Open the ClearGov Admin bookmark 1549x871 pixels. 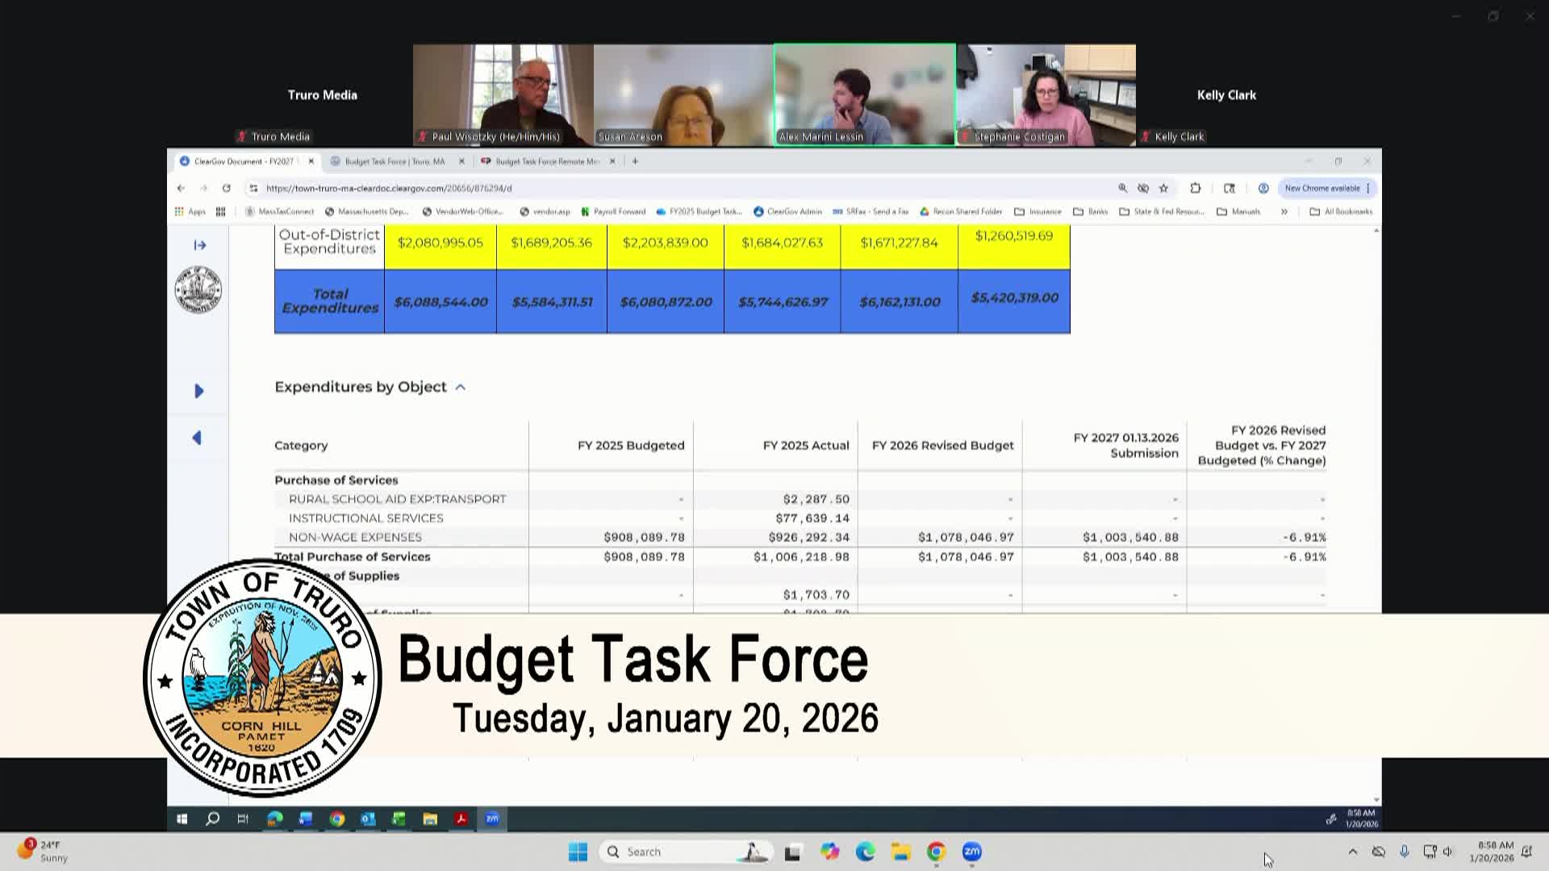(794, 211)
